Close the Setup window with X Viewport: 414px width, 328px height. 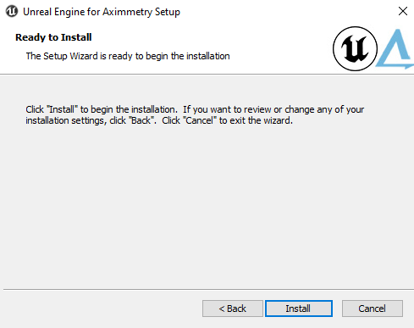click(403, 11)
